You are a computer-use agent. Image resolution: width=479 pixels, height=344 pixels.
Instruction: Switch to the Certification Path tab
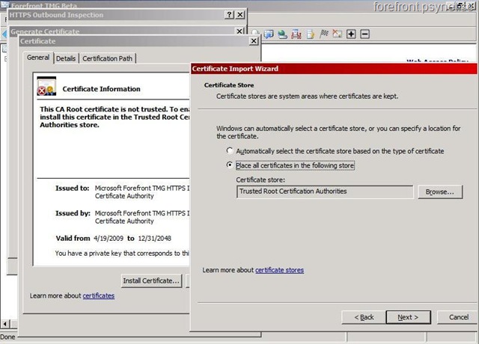[108, 58]
